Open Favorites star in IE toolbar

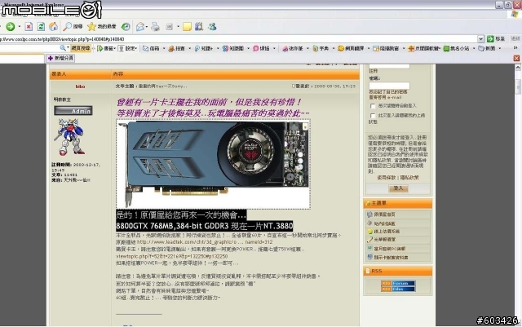pyautogui.click(x=101, y=27)
